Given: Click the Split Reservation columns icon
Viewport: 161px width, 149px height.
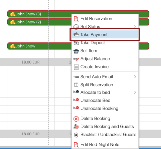Looking at the screenshot, I should [76, 85].
